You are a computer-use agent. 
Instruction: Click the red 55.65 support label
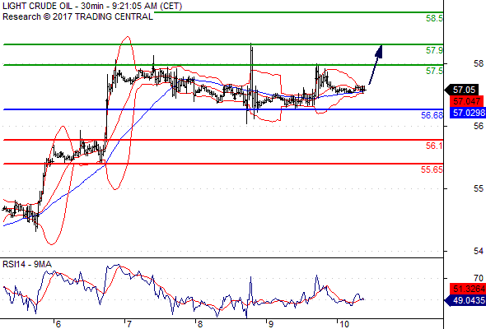(x=432, y=169)
